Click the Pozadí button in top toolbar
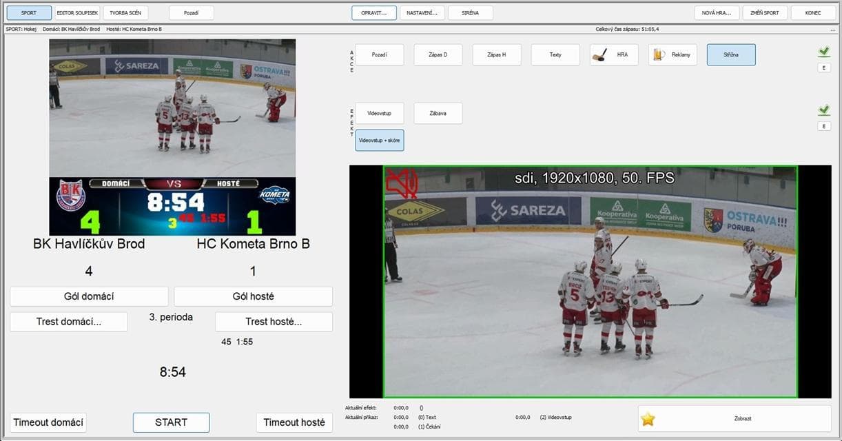 (x=191, y=12)
